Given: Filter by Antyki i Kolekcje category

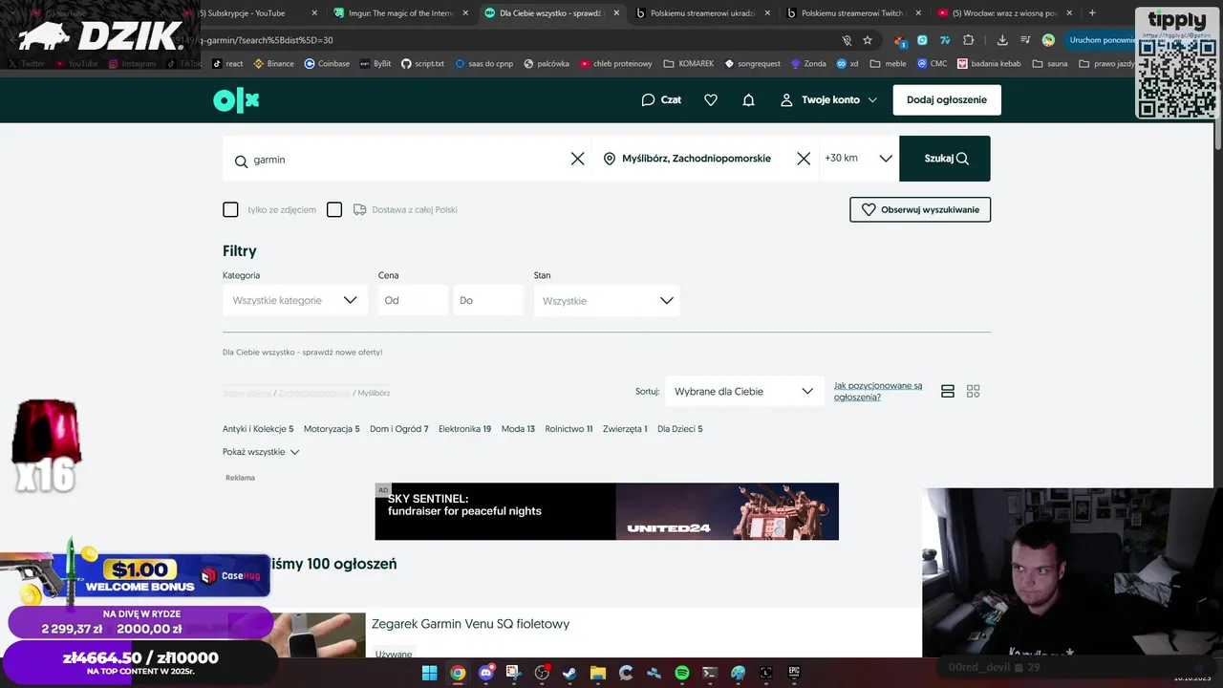Looking at the screenshot, I should 258,429.
